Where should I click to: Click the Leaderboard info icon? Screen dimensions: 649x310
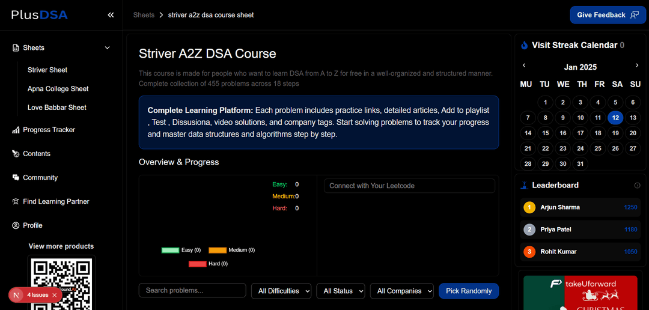[637, 186]
